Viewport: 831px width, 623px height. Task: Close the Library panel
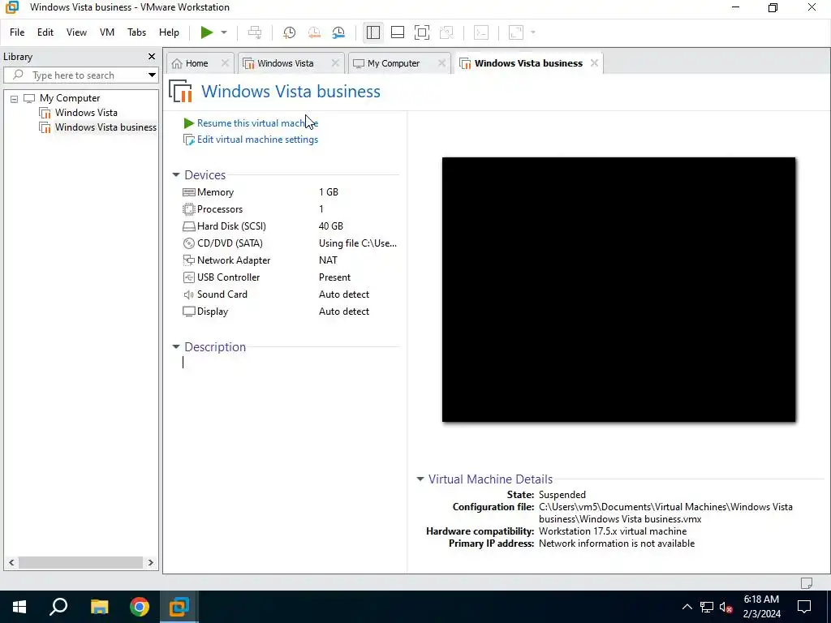coord(152,56)
